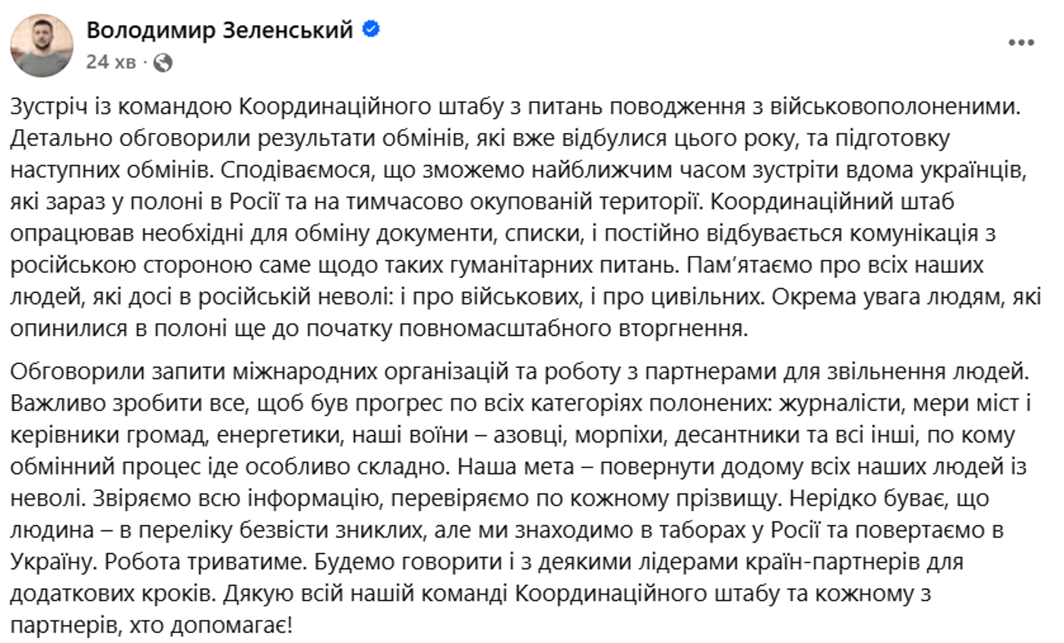Click the "24 хв" post timestamp
The width and height of the screenshot is (1064, 643).
pyautogui.click(x=110, y=62)
